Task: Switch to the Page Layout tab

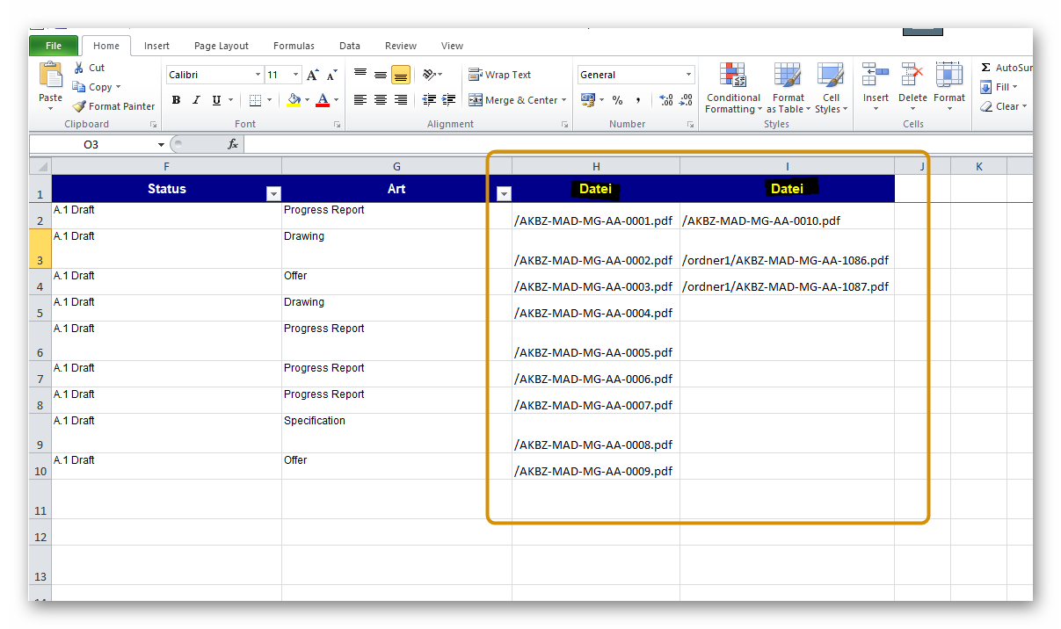Action: point(221,46)
